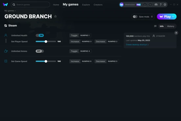Click the weapons category icon beside Unlimited Ammo
The width and height of the screenshot is (181, 121).
tap(6, 51)
